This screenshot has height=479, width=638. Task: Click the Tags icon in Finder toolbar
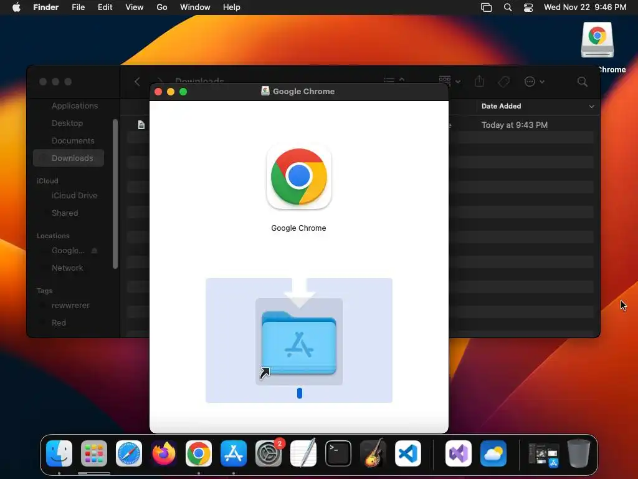tap(503, 82)
